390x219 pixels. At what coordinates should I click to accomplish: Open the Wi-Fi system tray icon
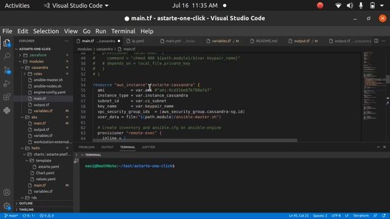coord(338,5)
